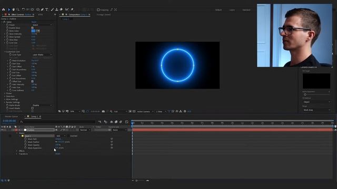Open the Saber Preset dropdown

(42, 25)
